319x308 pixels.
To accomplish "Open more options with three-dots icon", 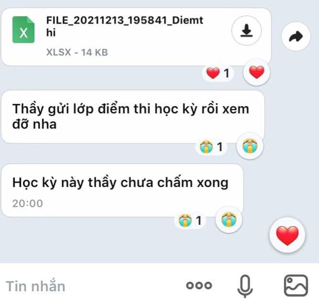I will (199, 285).
